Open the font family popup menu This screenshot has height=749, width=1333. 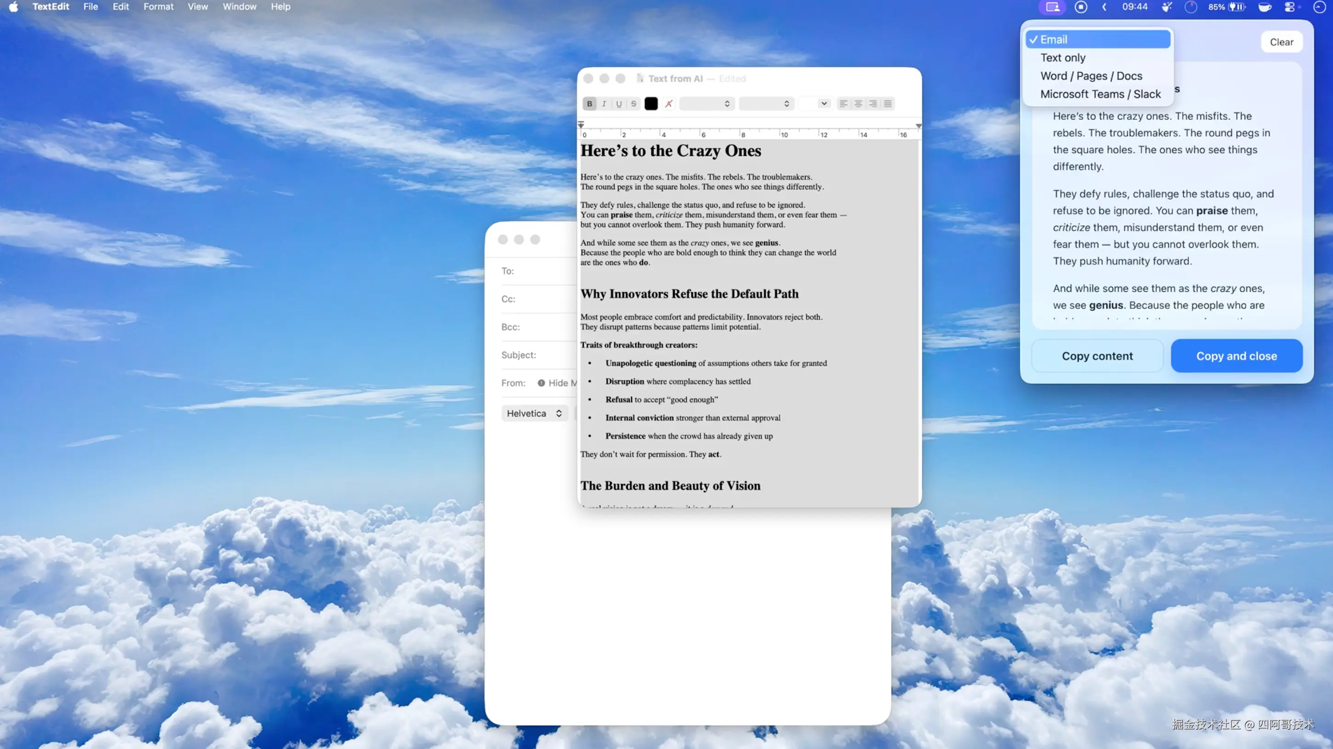(706, 103)
